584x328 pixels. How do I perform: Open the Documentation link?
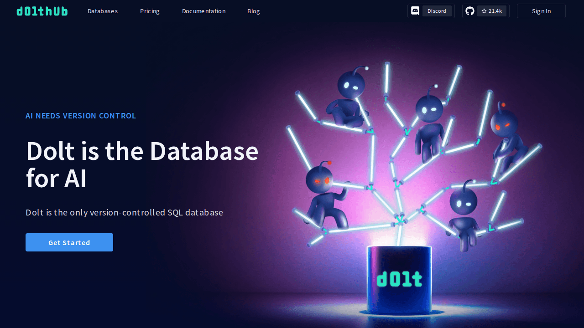(x=203, y=11)
